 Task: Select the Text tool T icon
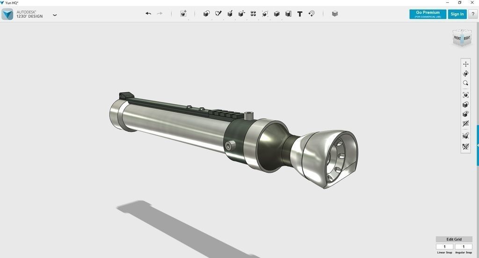[x=300, y=14]
